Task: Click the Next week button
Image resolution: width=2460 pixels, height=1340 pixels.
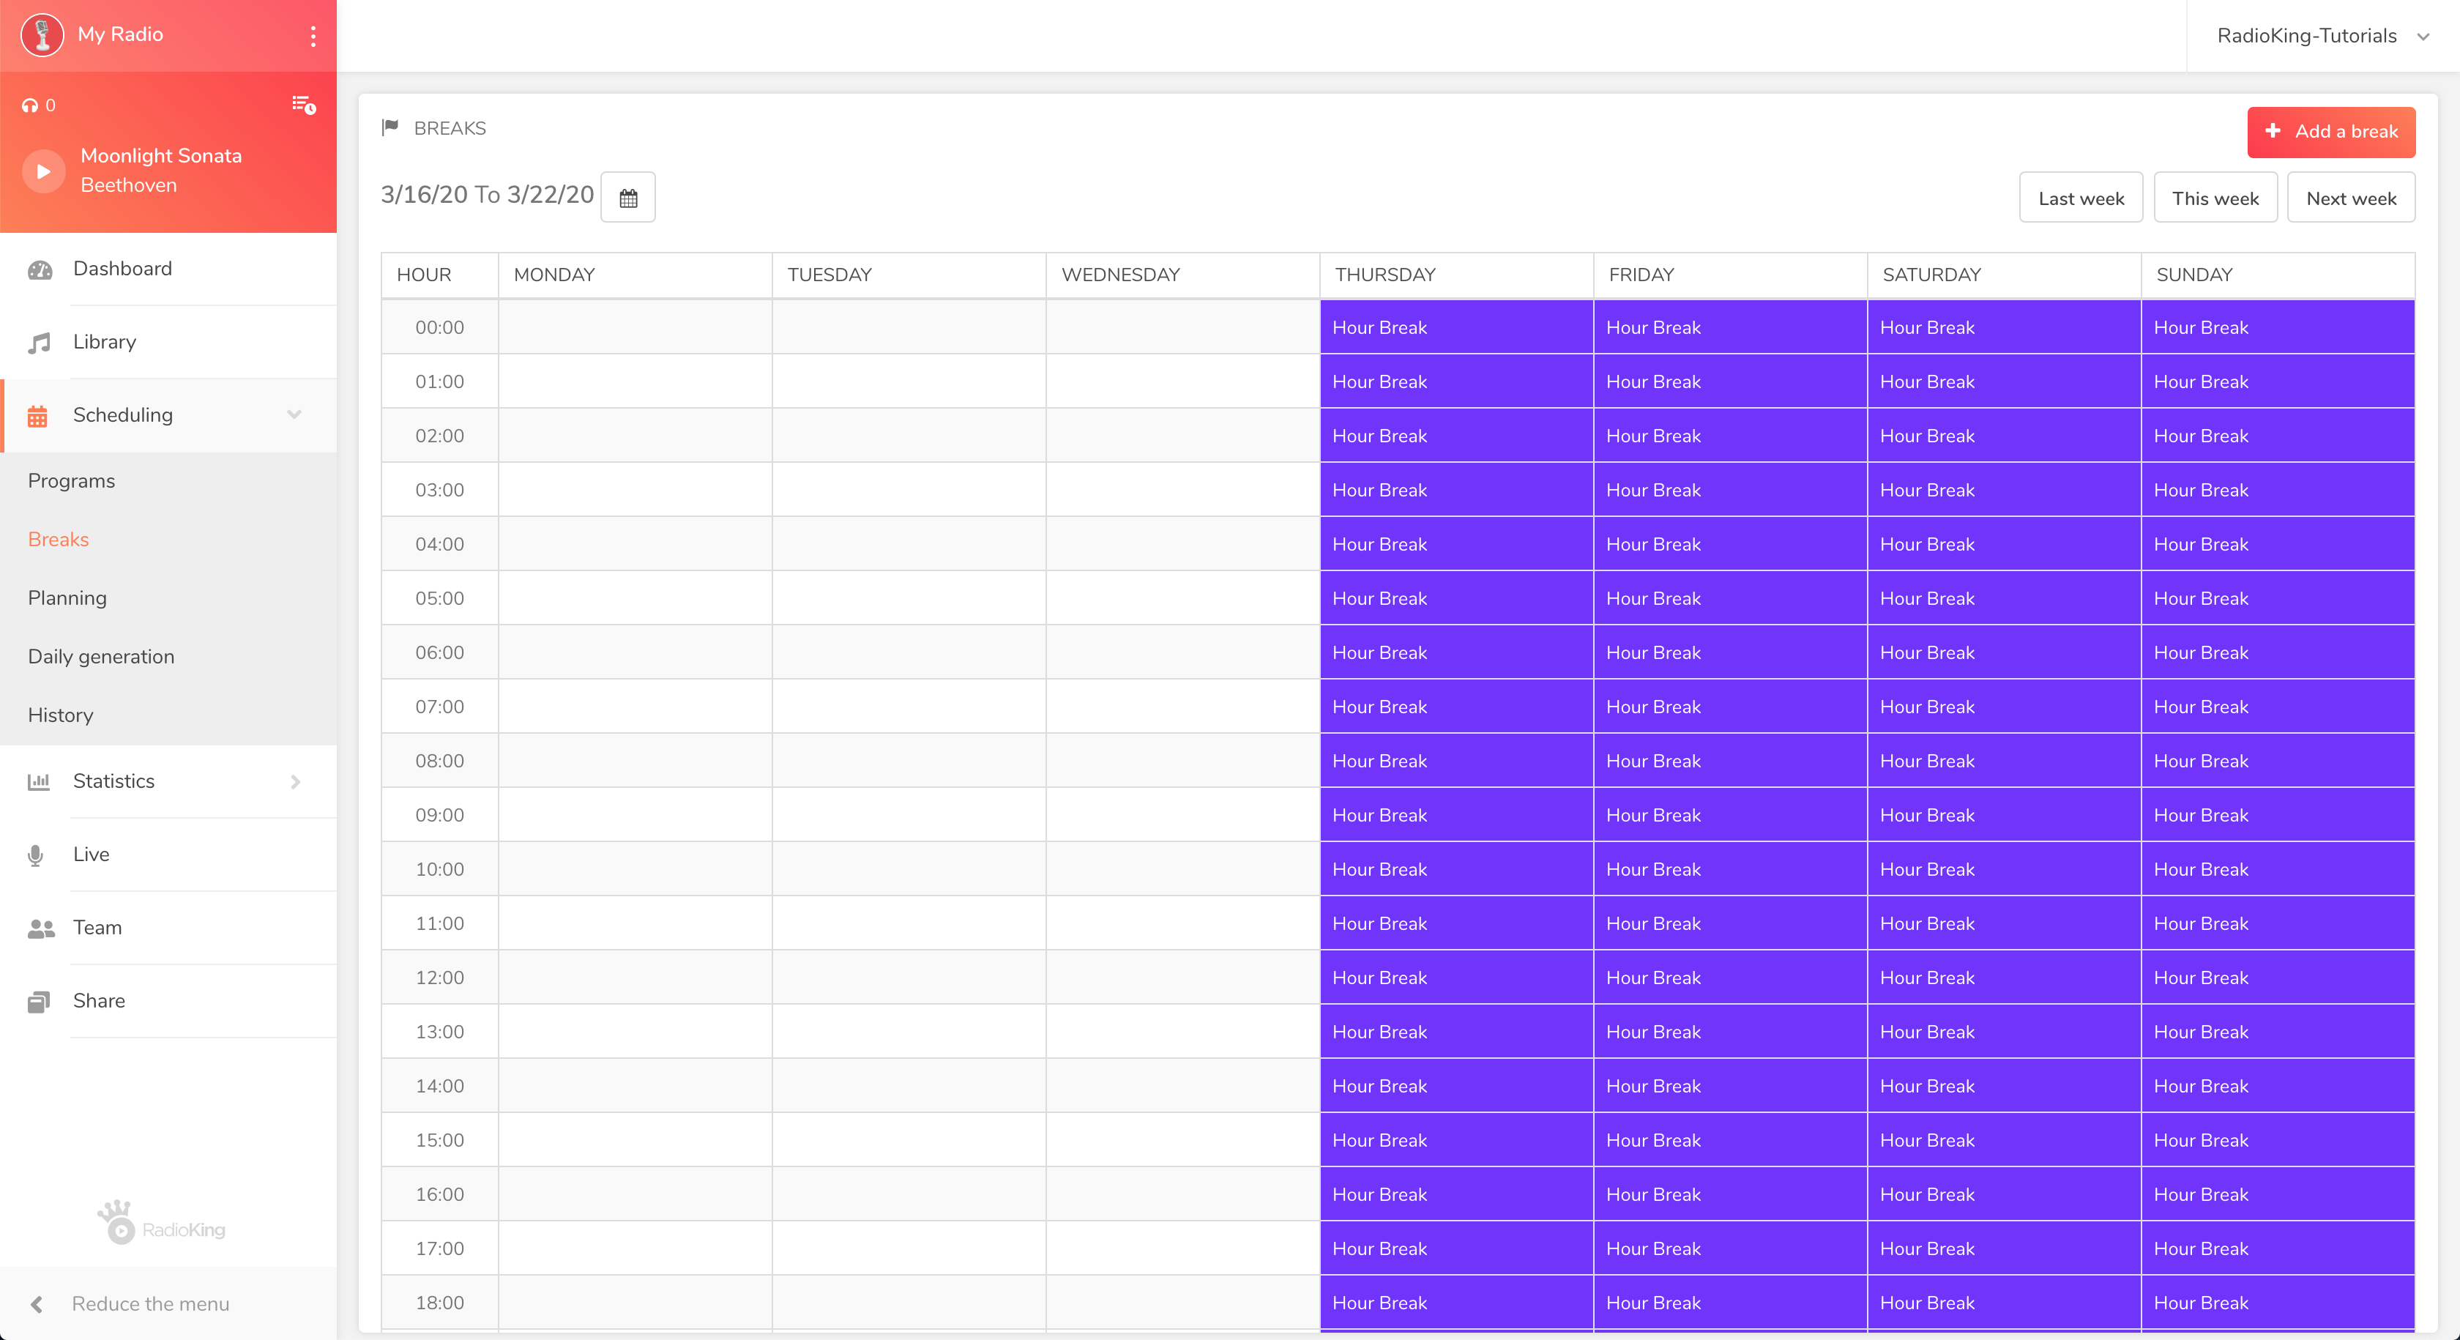Action: pos(2351,198)
